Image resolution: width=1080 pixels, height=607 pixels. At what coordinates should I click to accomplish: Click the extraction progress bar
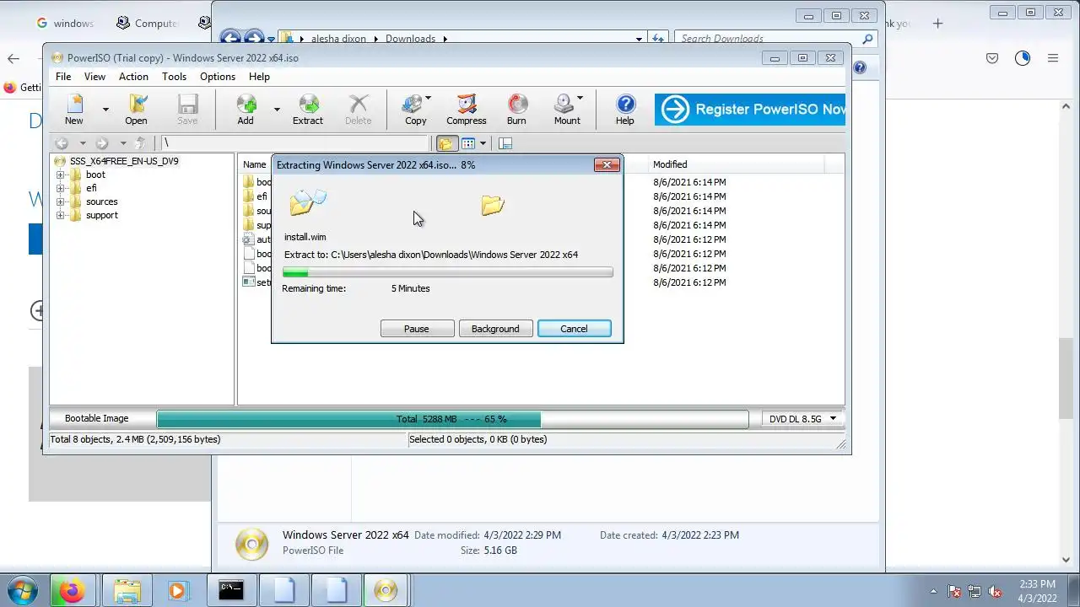pos(447,272)
